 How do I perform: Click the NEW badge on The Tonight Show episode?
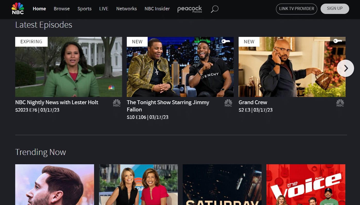[137, 42]
